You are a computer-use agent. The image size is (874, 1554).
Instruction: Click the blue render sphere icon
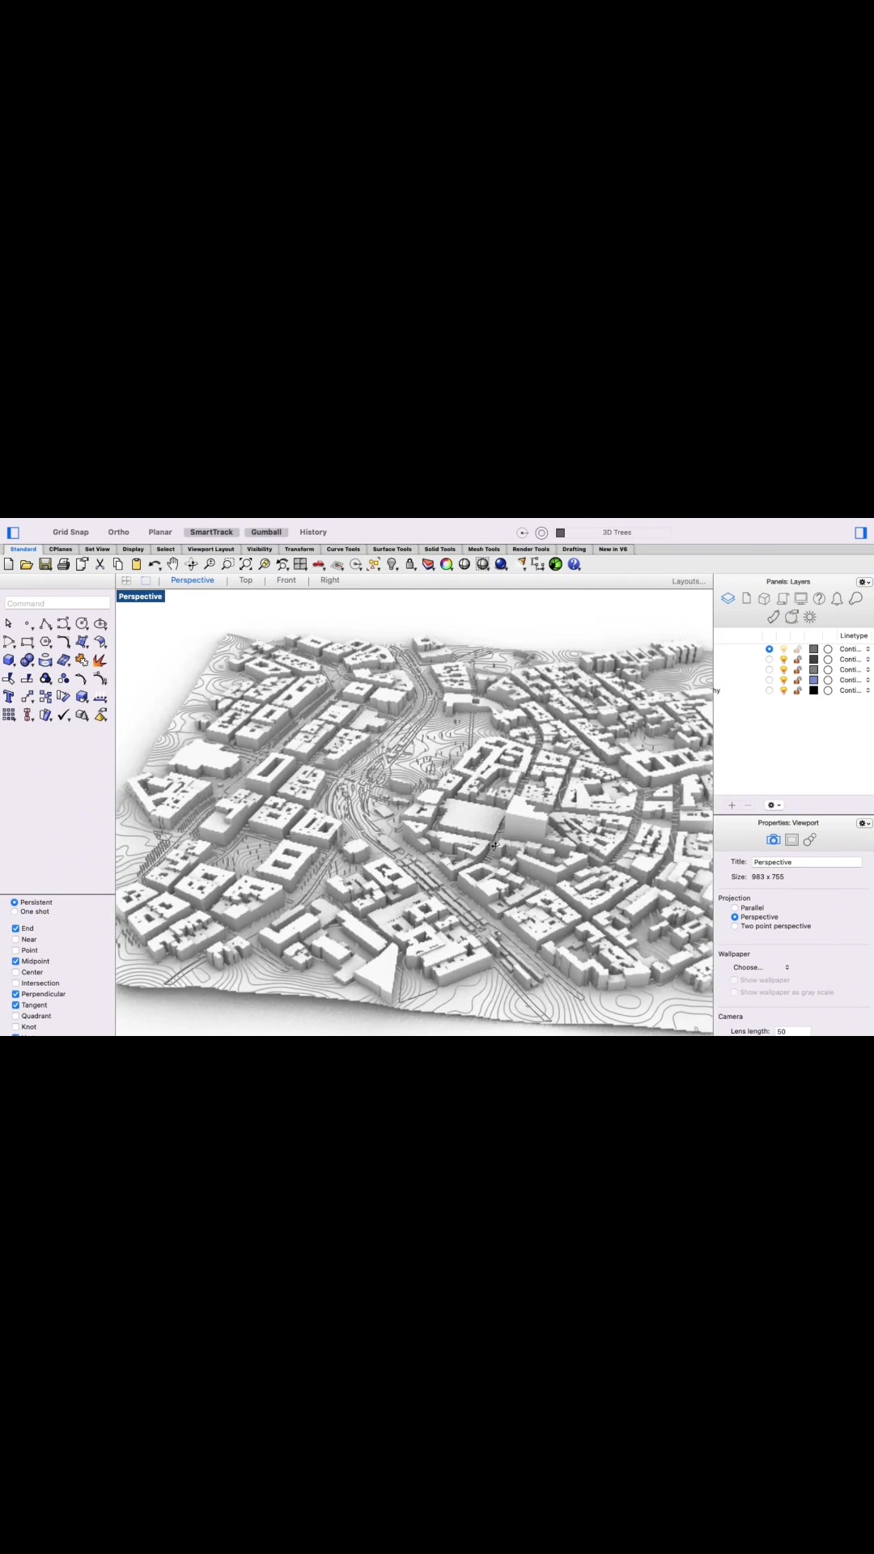[501, 564]
